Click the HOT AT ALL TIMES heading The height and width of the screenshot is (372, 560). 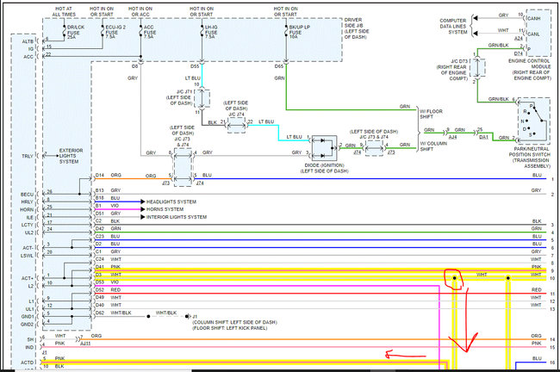pos(64,11)
